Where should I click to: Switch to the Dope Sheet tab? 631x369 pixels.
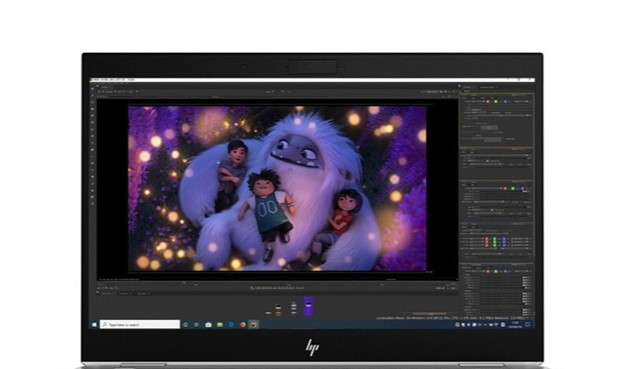coord(142,294)
